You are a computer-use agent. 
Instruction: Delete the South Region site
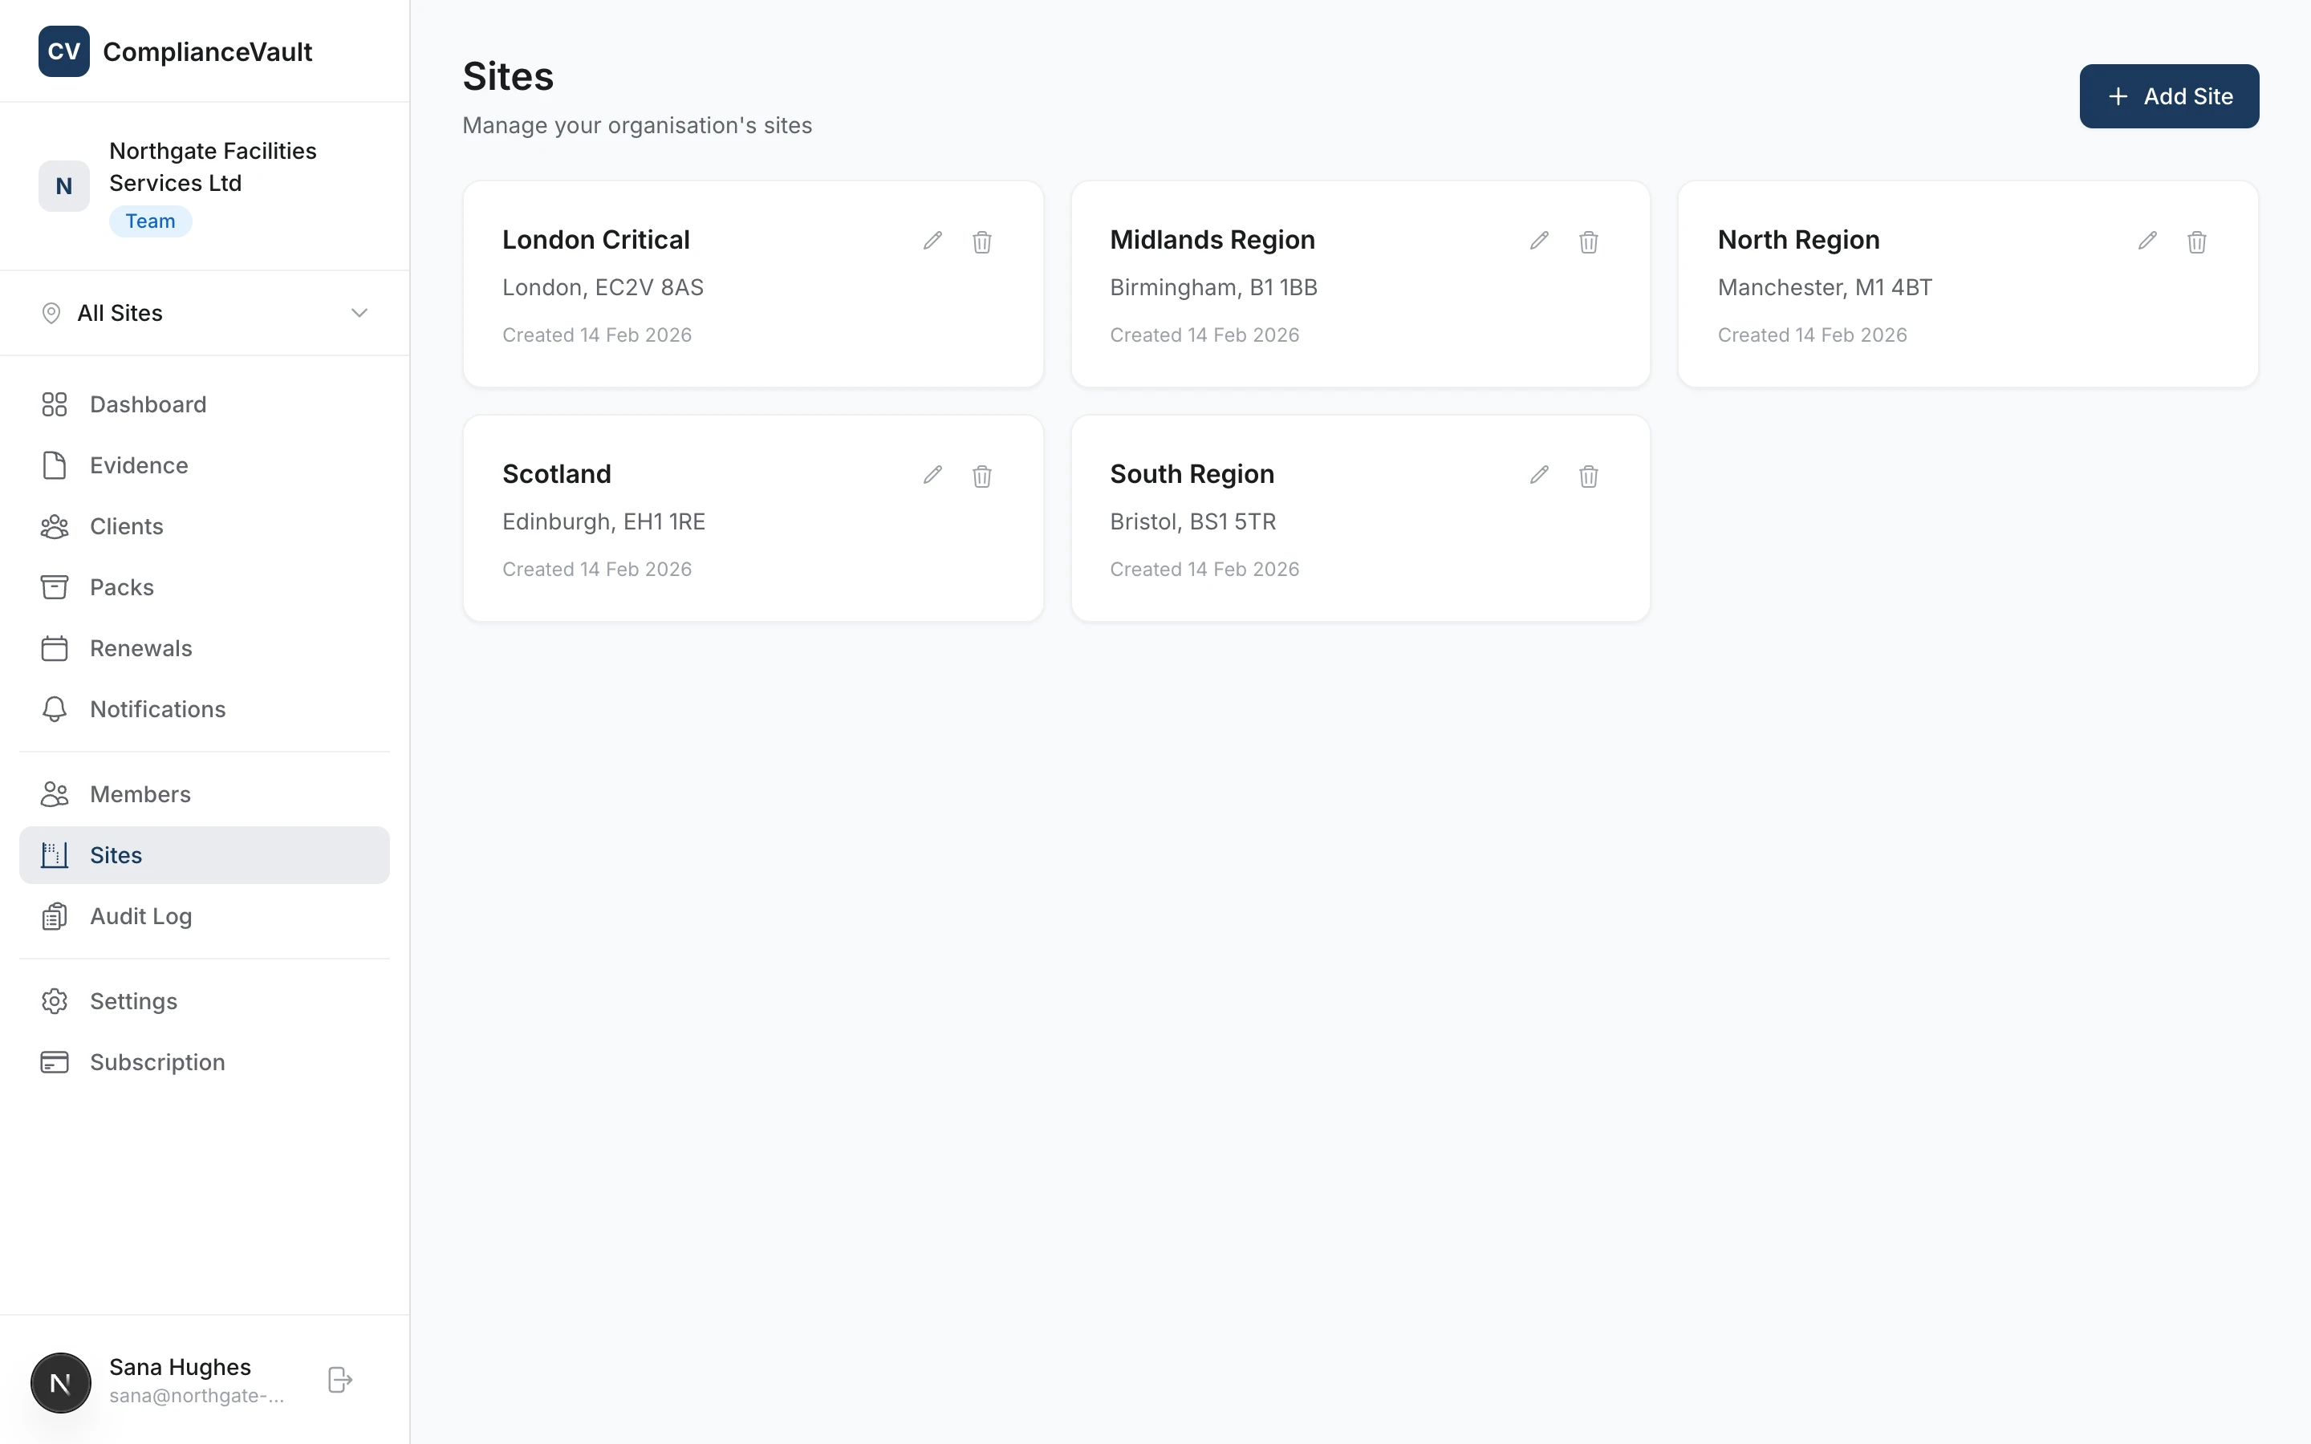pos(1588,475)
